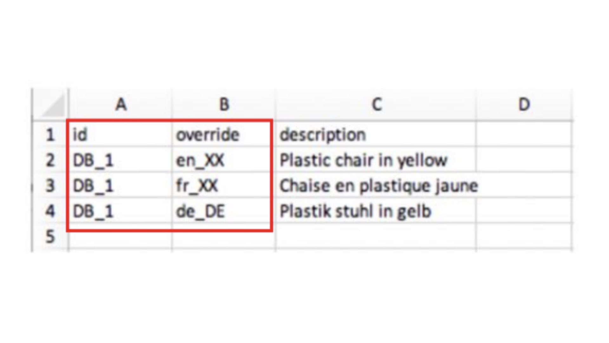609x343 pixels.
Task: Click the "description" header cell
Action: 376,135
